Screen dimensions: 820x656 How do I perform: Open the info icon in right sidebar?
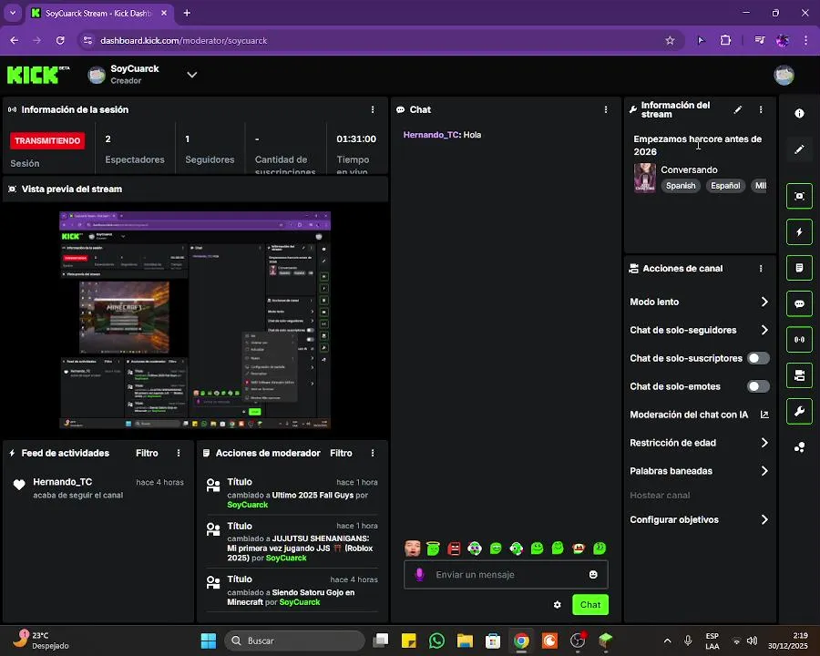(799, 113)
